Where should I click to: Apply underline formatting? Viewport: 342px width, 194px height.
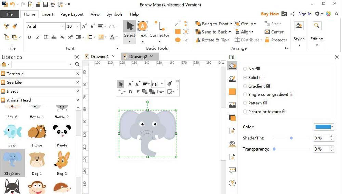click(45, 37)
